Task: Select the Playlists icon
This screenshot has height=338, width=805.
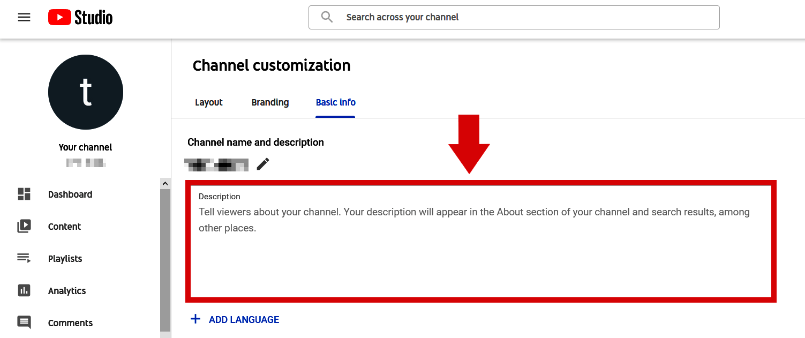Action: (x=24, y=258)
